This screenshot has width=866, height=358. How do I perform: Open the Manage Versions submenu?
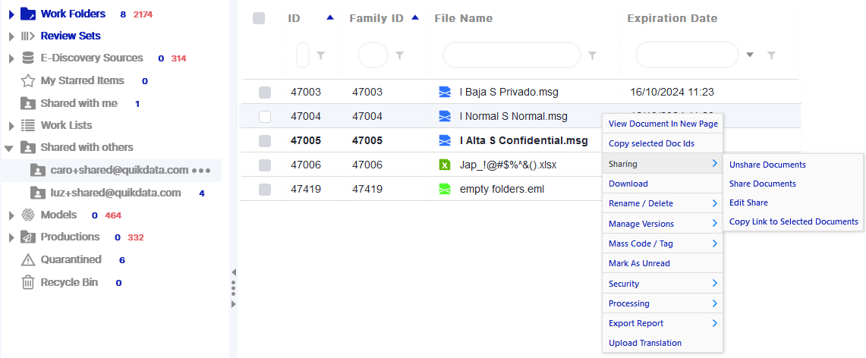coord(662,224)
